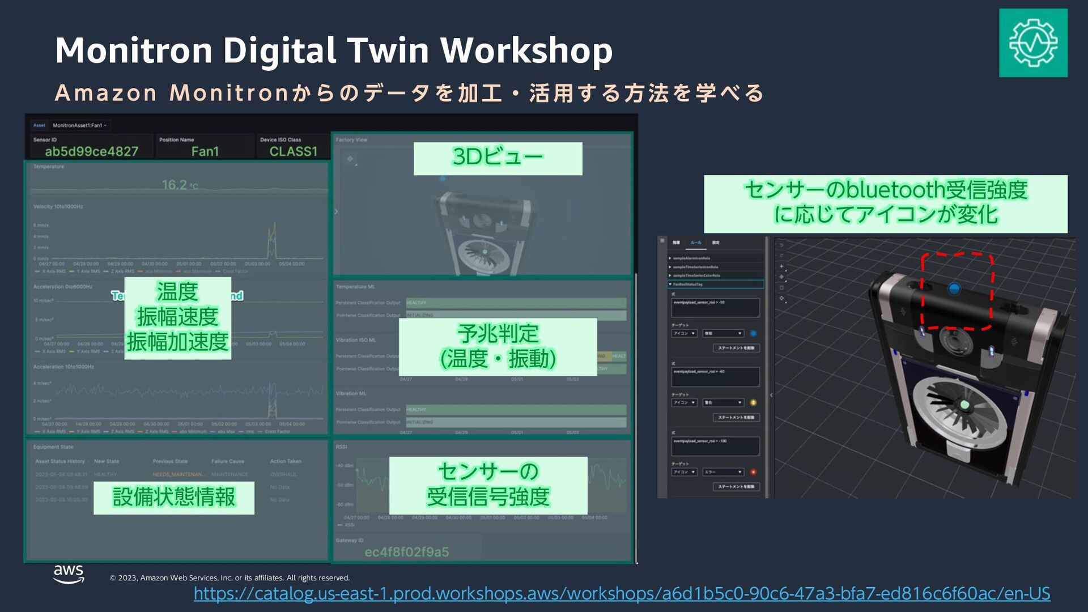The image size is (1088, 612).
Task: Click the rssi > -60 expression field
Action: (x=715, y=377)
